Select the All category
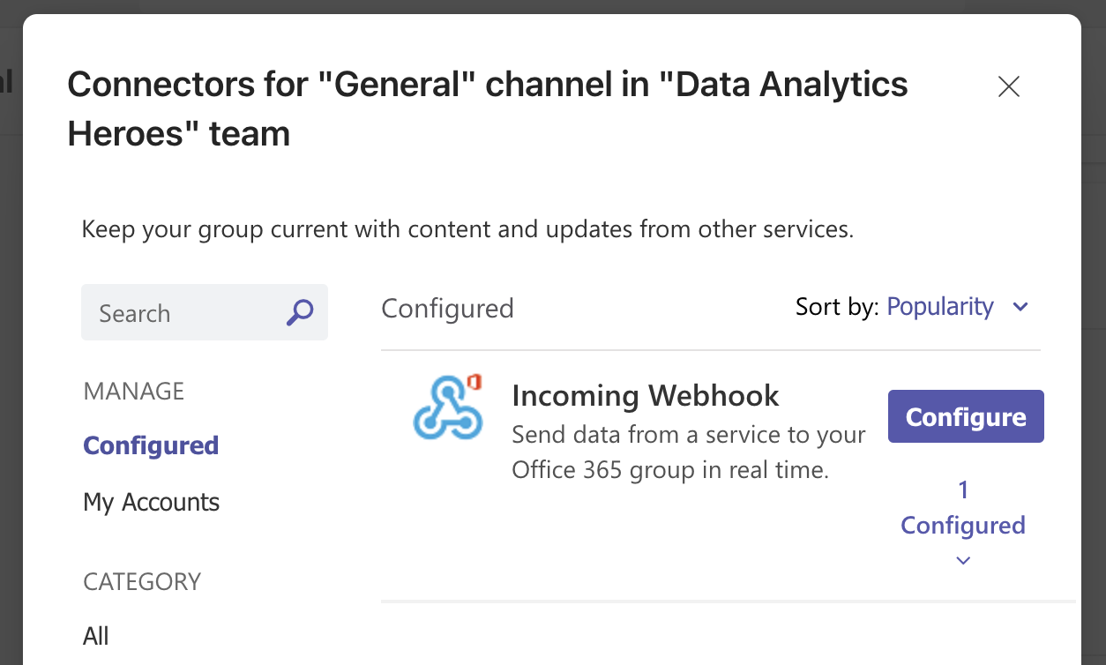The width and height of the screenshot is (1106, 665). tap(96, 636)
